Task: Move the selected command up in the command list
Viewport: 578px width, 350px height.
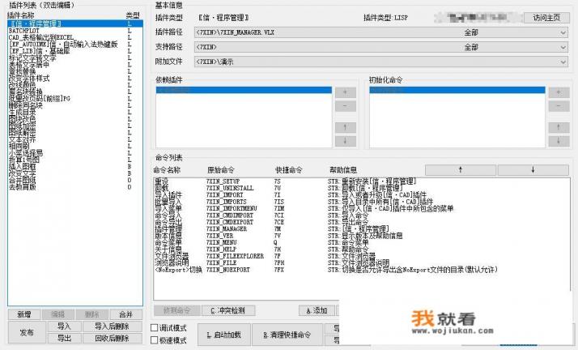Action: point(461,169)
